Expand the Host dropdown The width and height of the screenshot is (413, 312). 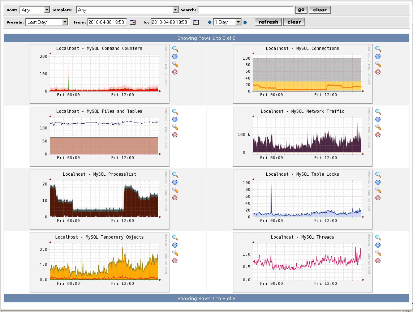click(x=35, y=10)
